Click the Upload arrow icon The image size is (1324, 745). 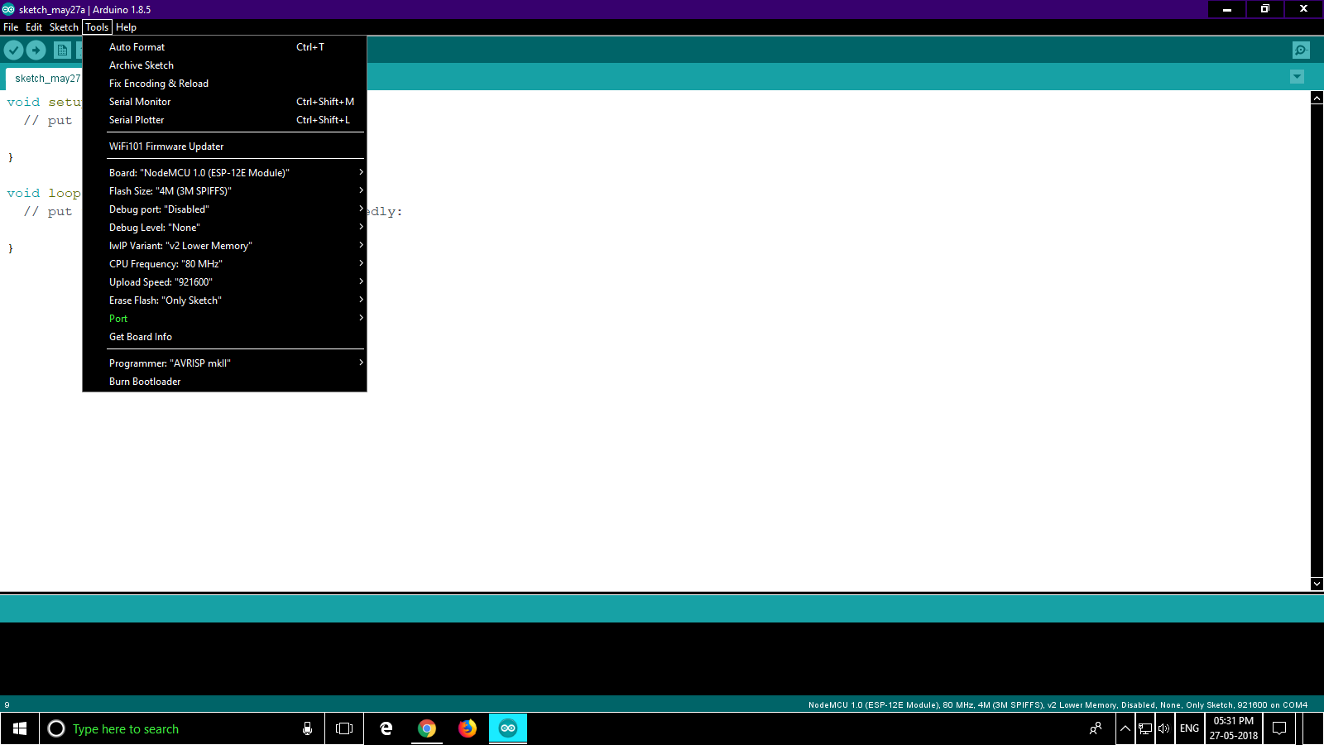coord(36,50)
